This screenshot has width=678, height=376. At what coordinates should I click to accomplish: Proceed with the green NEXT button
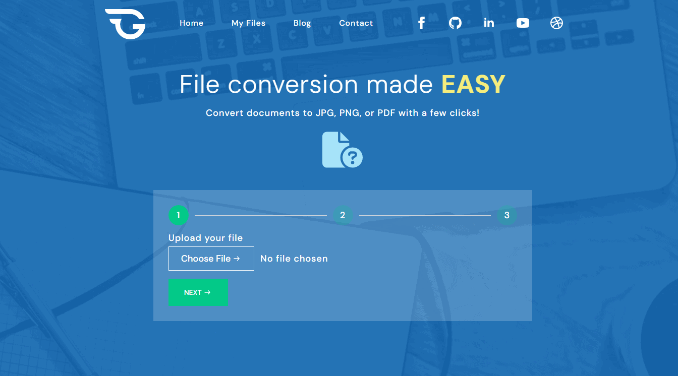coord(198,292)
